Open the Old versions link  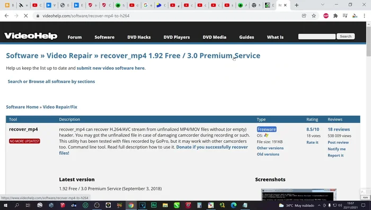point(268,154)
